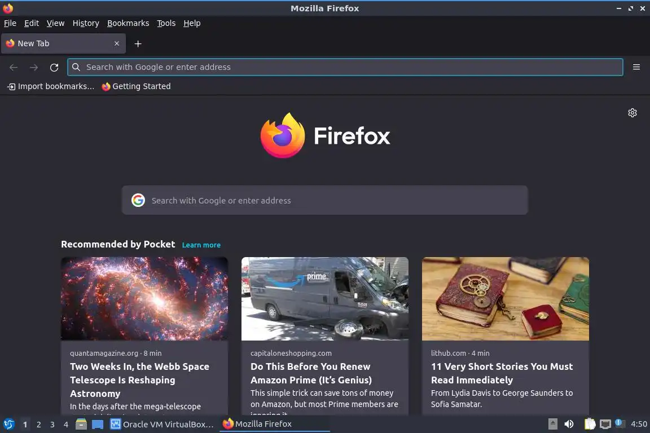This screenshot has height=433, width=650.
Task: Click the magnifier icon in the address bar
Action: [76, 67]
